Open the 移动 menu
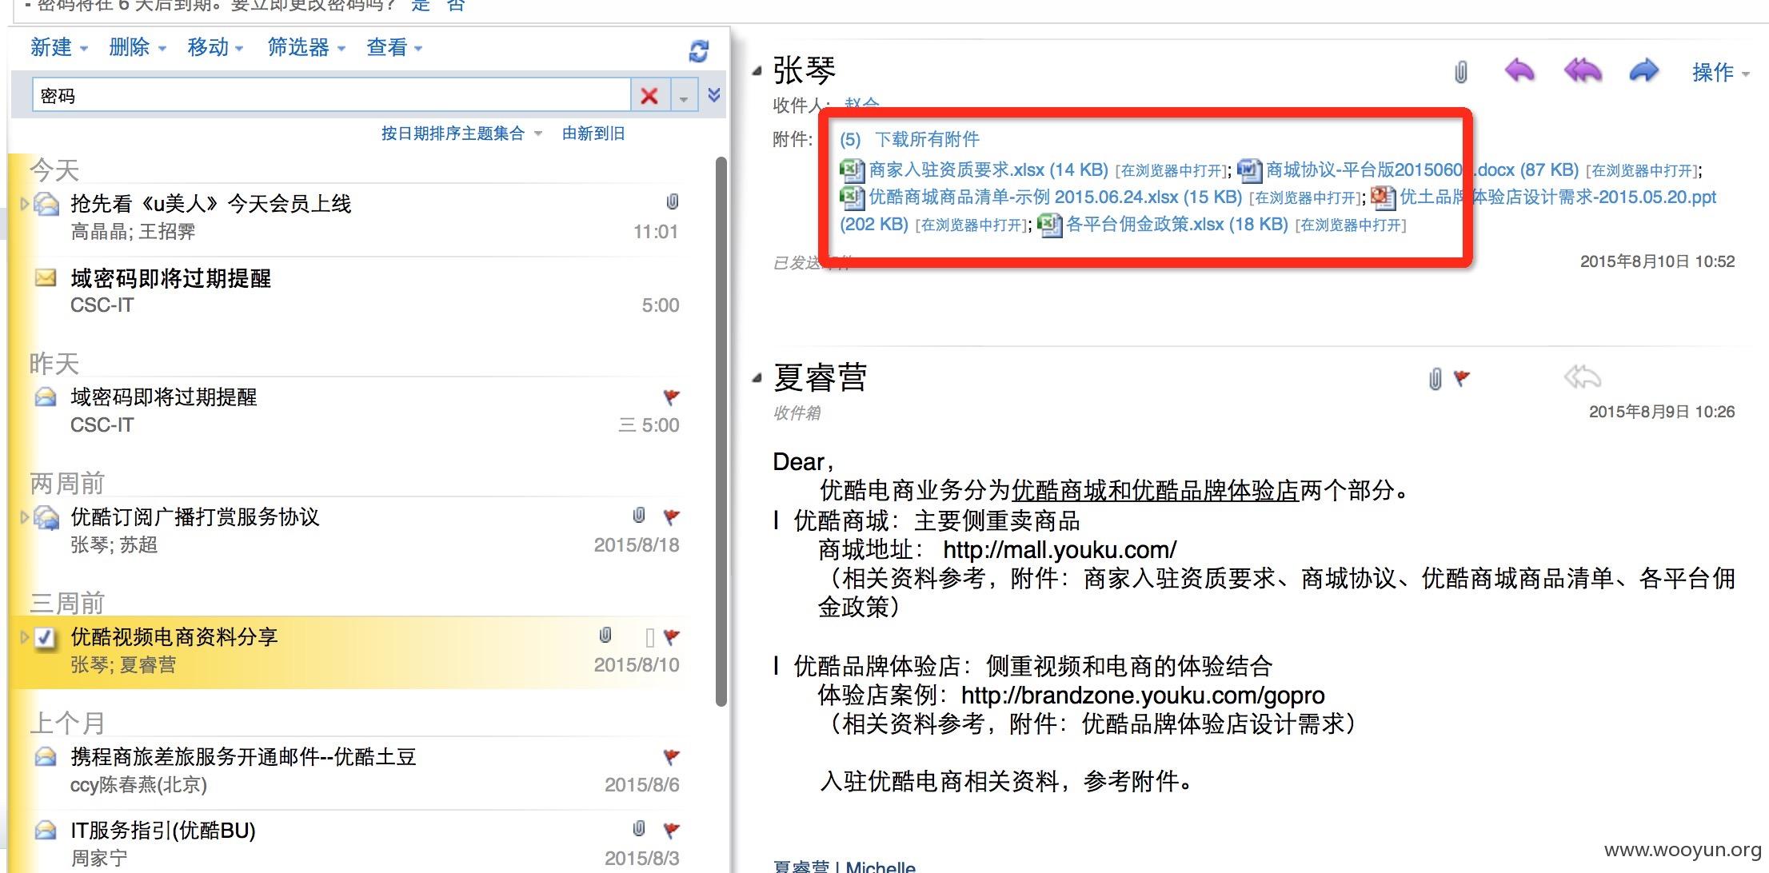This screenshot has height=873, width=1769. (215, 47)
